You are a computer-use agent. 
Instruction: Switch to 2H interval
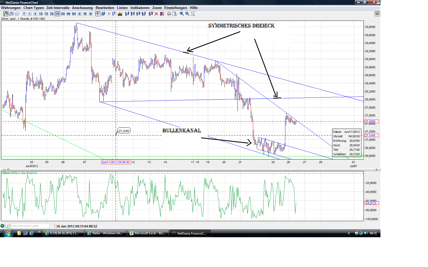[x=63, y=14]
